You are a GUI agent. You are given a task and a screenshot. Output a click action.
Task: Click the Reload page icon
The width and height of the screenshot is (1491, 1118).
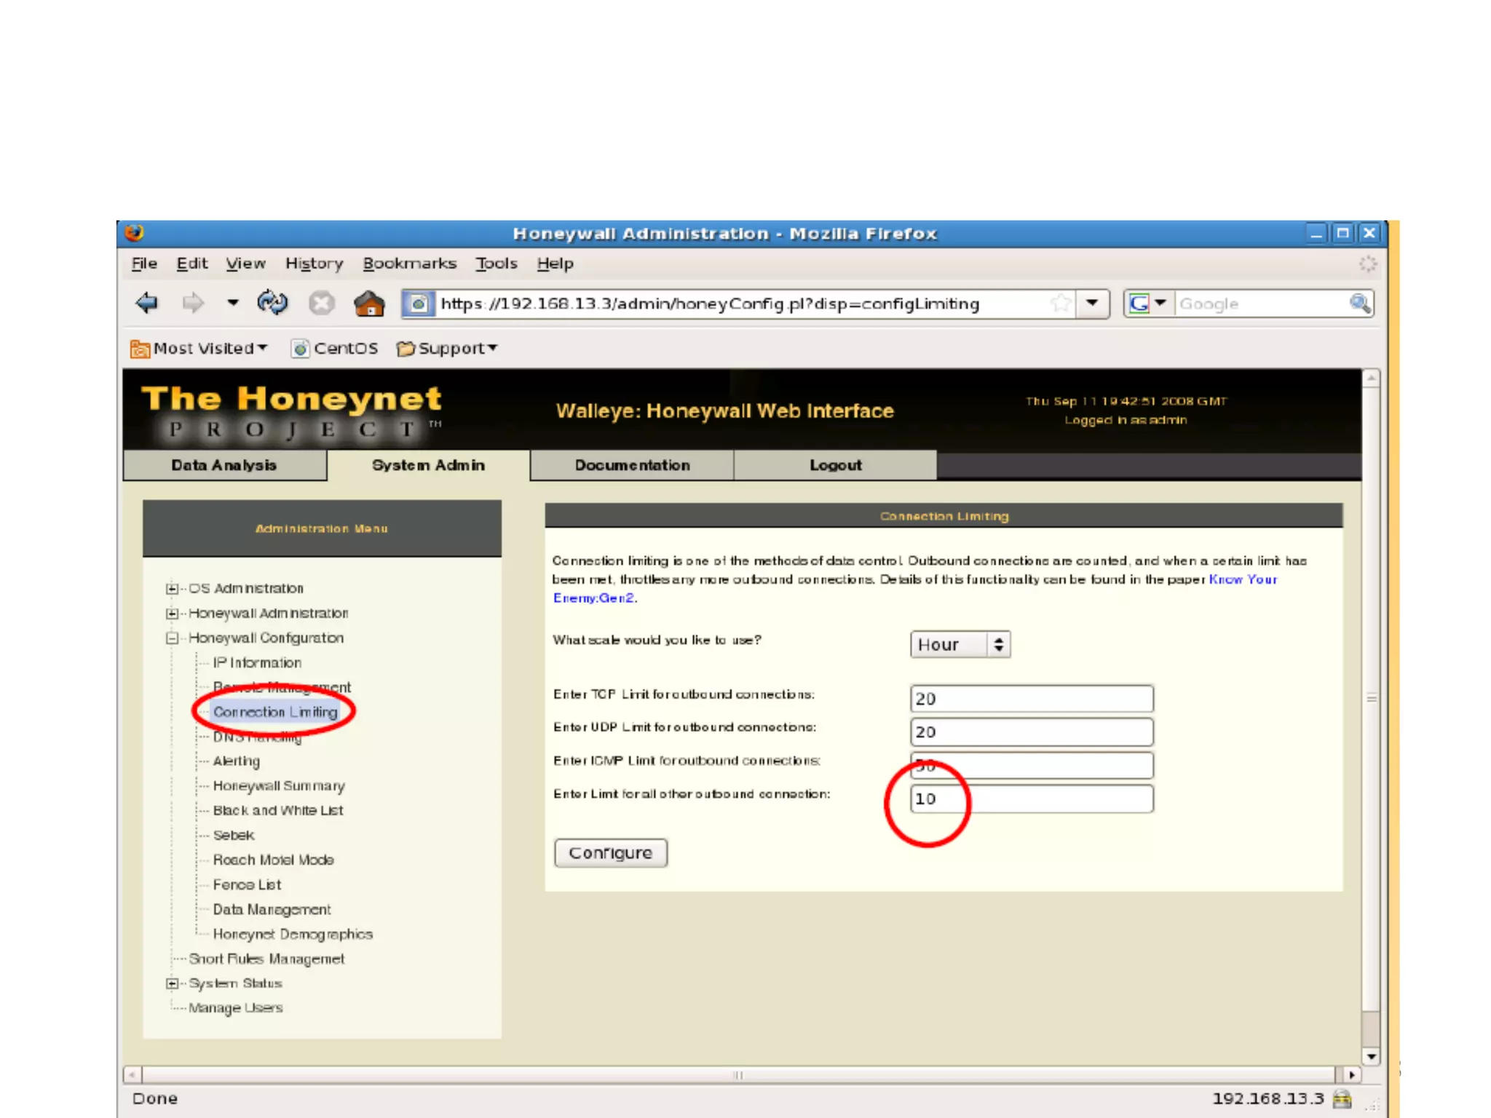coord(272,303)
